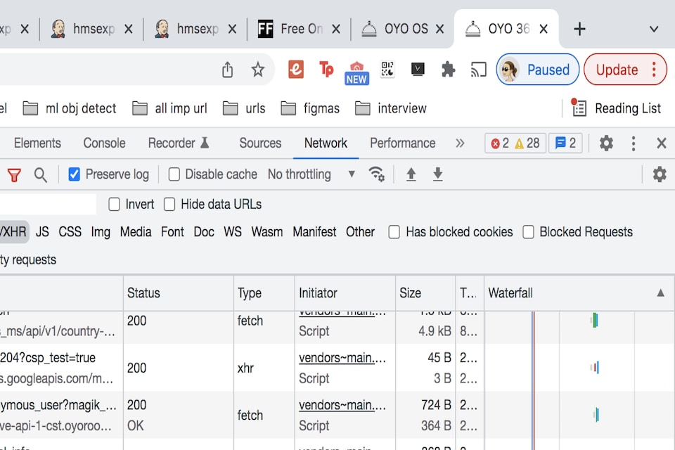
Task: Click the filter funnel icon in Network toolbar
Action: [14, 175]
